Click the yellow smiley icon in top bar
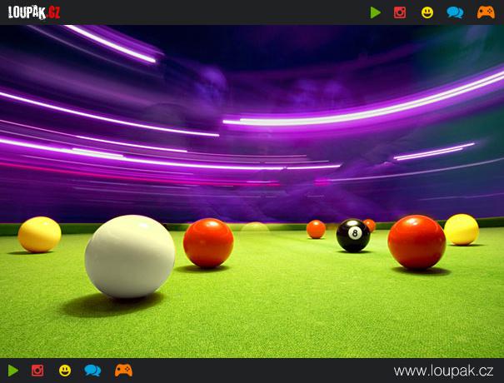 tap(427, 12)
